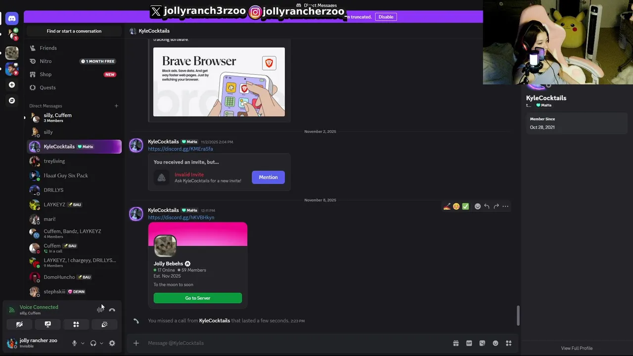
Task: Expand headphone output options arrow
Action: [x=101, y=343]
